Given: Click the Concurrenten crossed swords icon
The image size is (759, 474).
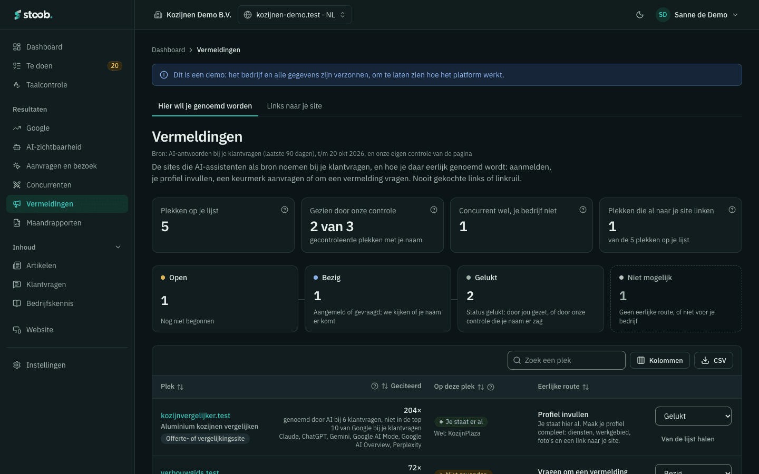Looking at the screenshot, I should pyautogui.click(x=17, y=185).
